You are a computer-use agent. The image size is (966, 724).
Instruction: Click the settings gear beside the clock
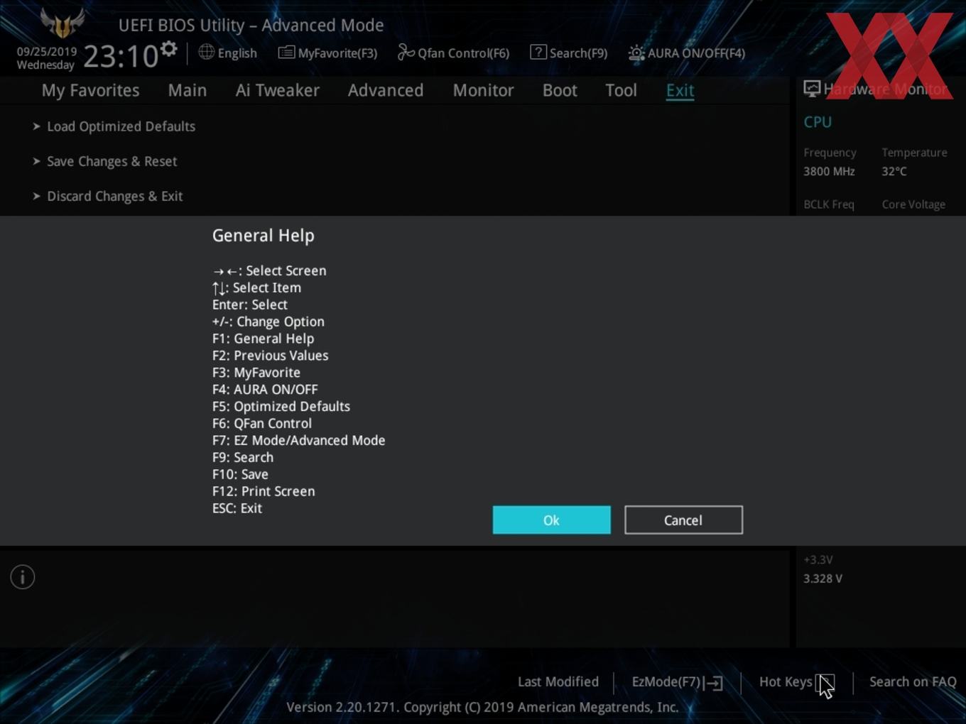click(x=168, y=49)
